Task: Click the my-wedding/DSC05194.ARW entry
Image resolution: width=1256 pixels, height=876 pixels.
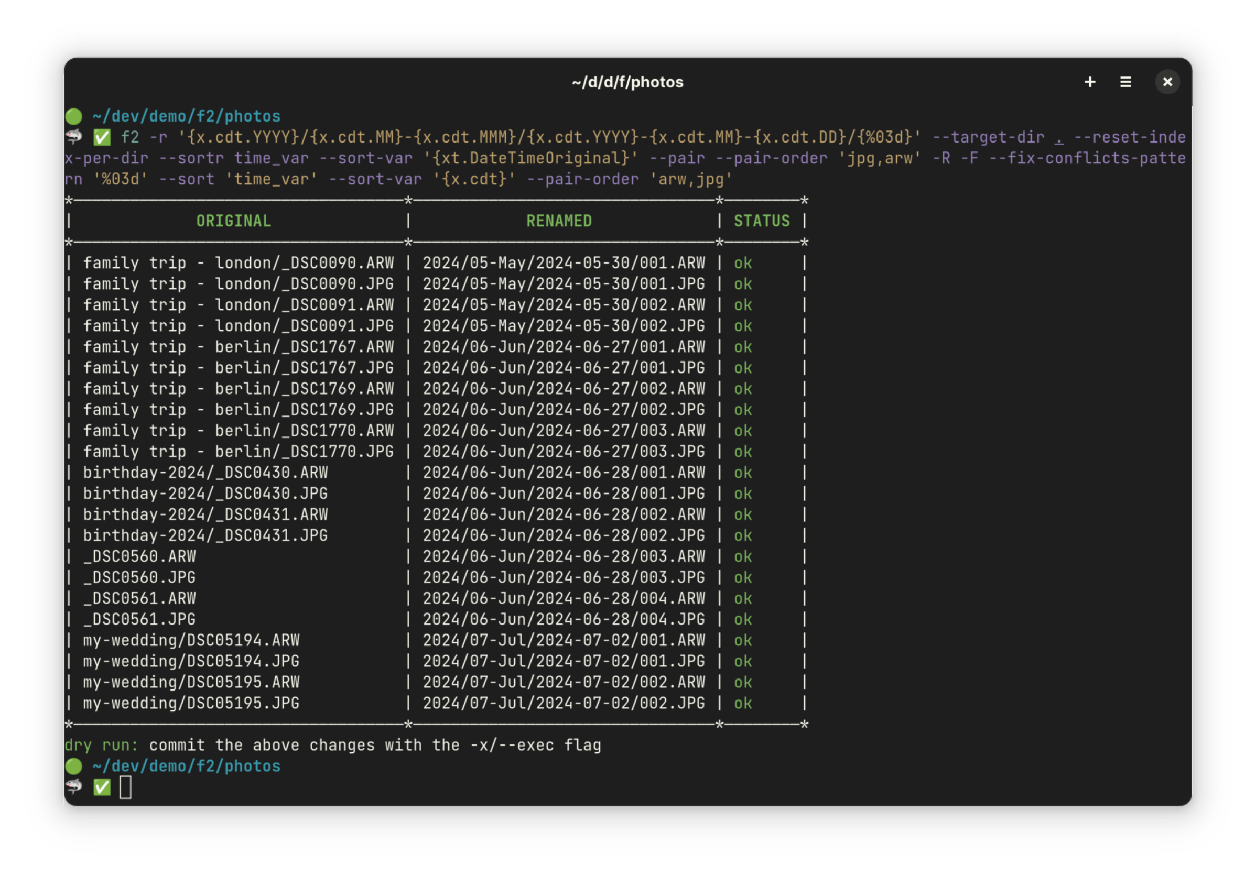Action: pos(191,640)
